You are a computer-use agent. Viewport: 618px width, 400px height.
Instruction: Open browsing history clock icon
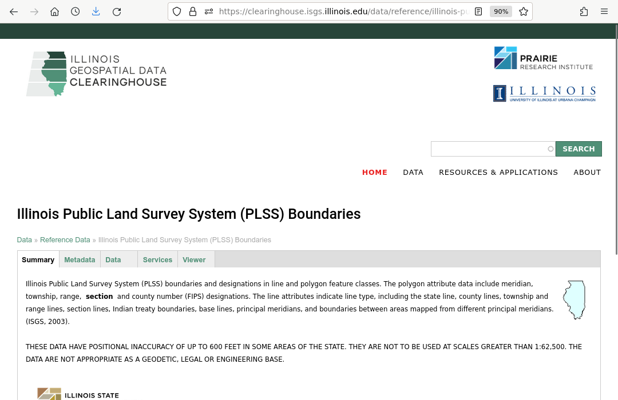click(x=76, y=11)
